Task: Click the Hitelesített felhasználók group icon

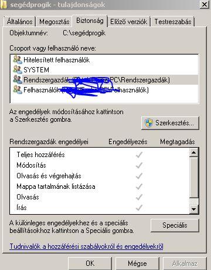Action: pos(18,59)
